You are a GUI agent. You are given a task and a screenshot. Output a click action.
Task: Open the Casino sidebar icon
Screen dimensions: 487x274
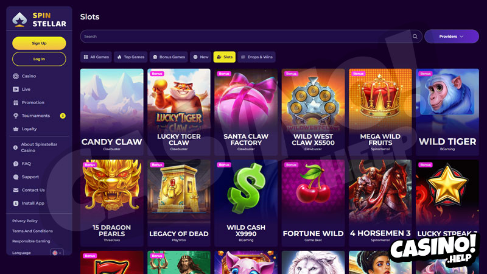click(x=16, y=76)
